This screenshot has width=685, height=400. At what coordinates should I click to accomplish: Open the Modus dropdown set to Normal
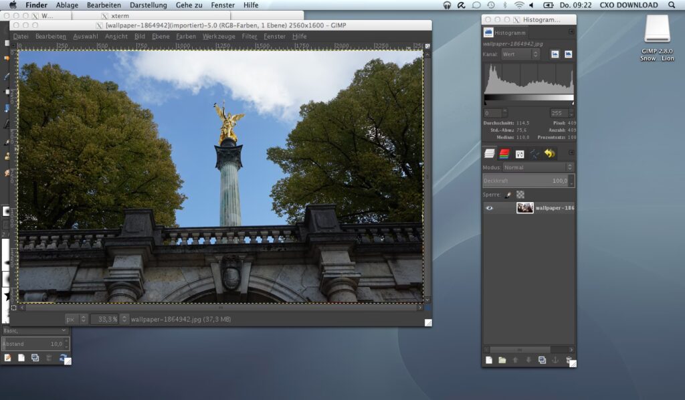pyautogui.click(x=538, y=167)
